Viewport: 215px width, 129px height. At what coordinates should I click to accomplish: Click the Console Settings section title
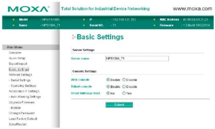click(x=84, y=71)
